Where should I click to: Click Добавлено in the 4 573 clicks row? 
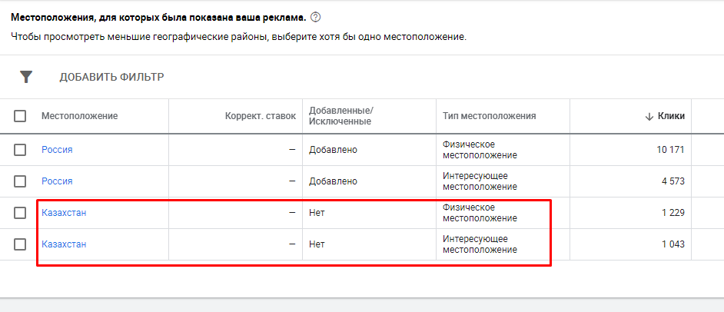[x=333, y=181]
